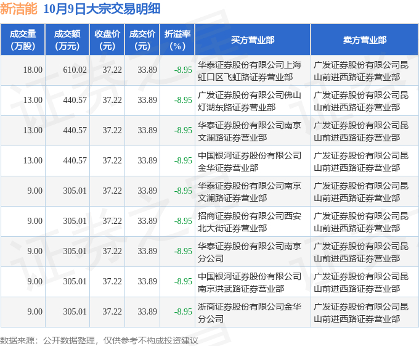
Task: Click the title 新洁能
Action: 18,9
